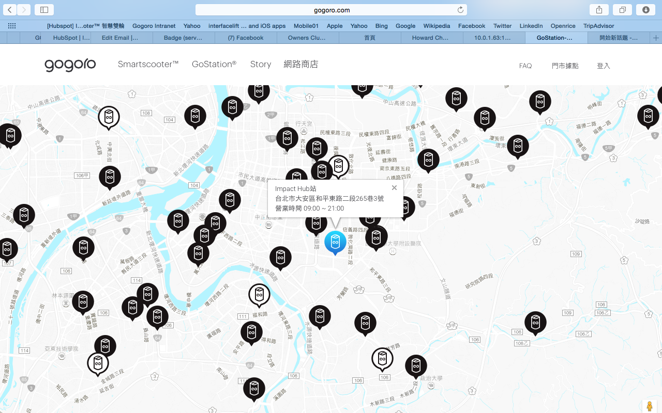Reload the gogoro.com page
The height and width of the screenshot is (413, 662).
coord(460,10)
